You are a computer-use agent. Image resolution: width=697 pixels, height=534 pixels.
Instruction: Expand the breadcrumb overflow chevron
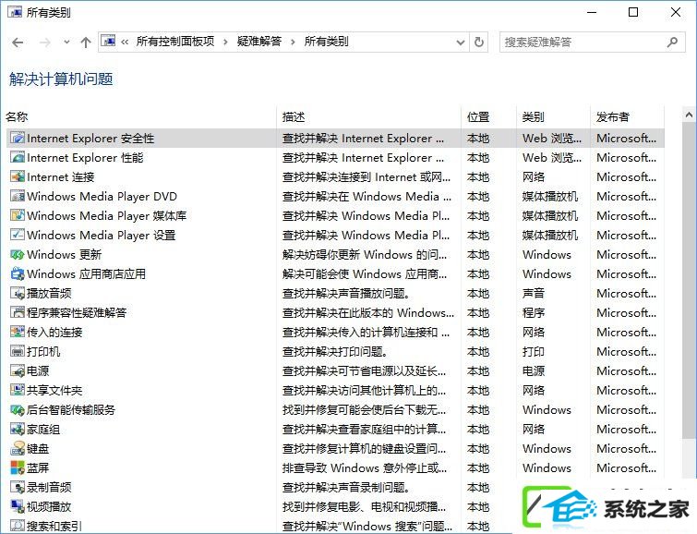click(x=125, y=42)
